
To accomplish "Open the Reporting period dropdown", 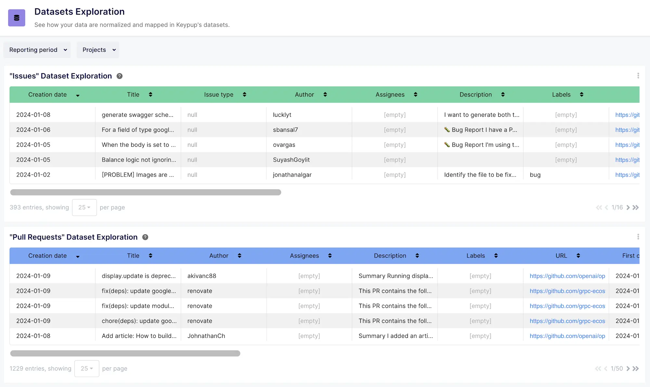I will [x=37, y=50].
